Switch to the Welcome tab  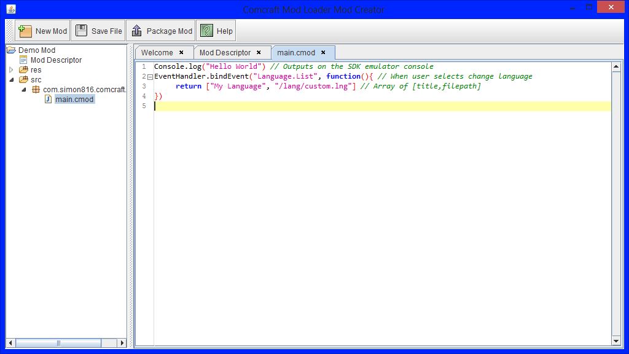pyautogui.click(x=157, y=52)
